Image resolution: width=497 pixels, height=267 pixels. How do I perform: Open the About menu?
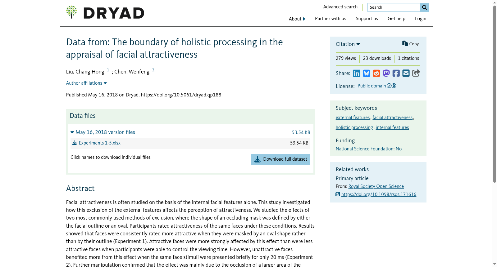tap(297, 19)
